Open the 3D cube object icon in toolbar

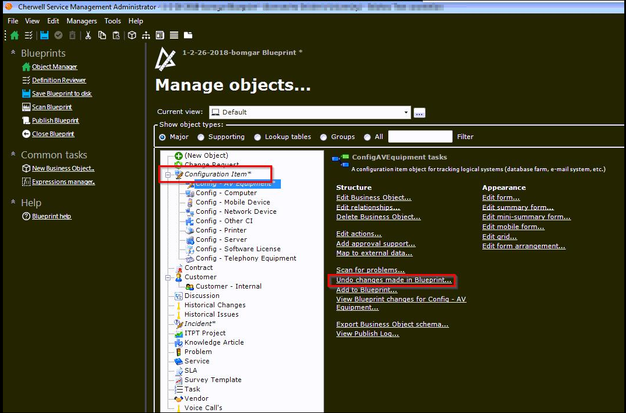[132, 35]
